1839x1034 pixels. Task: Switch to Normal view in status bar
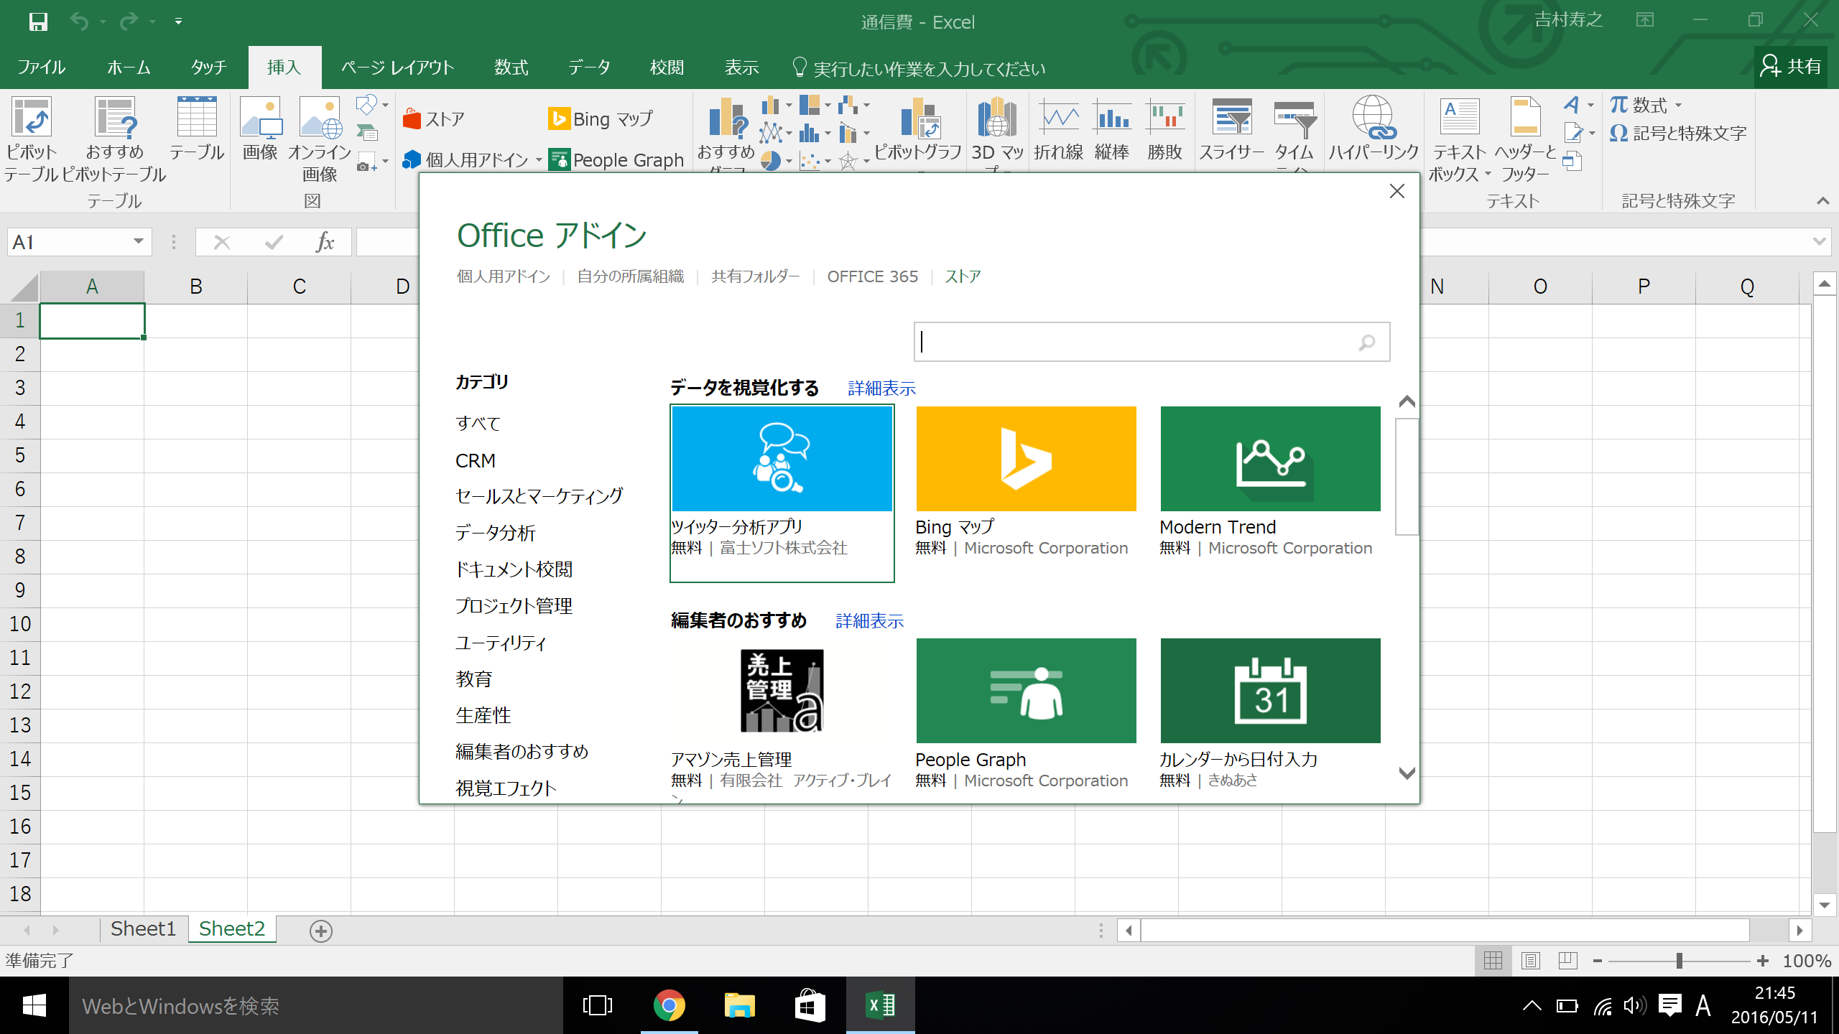pyautogui.click(x=1493, y=961)
